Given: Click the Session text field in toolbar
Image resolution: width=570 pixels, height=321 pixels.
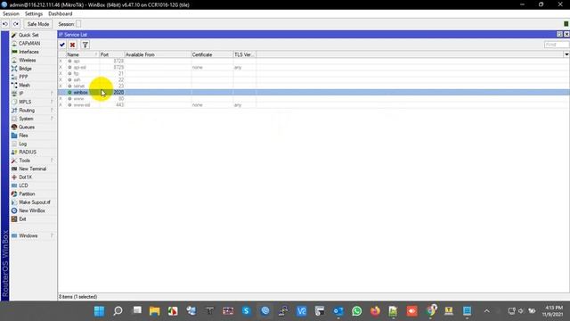Looking at the screenshot, I should coord(78,24).
